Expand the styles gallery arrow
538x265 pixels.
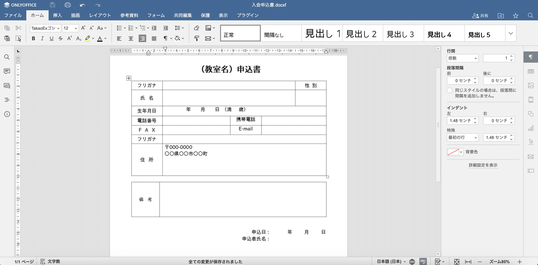click(511, 33)
